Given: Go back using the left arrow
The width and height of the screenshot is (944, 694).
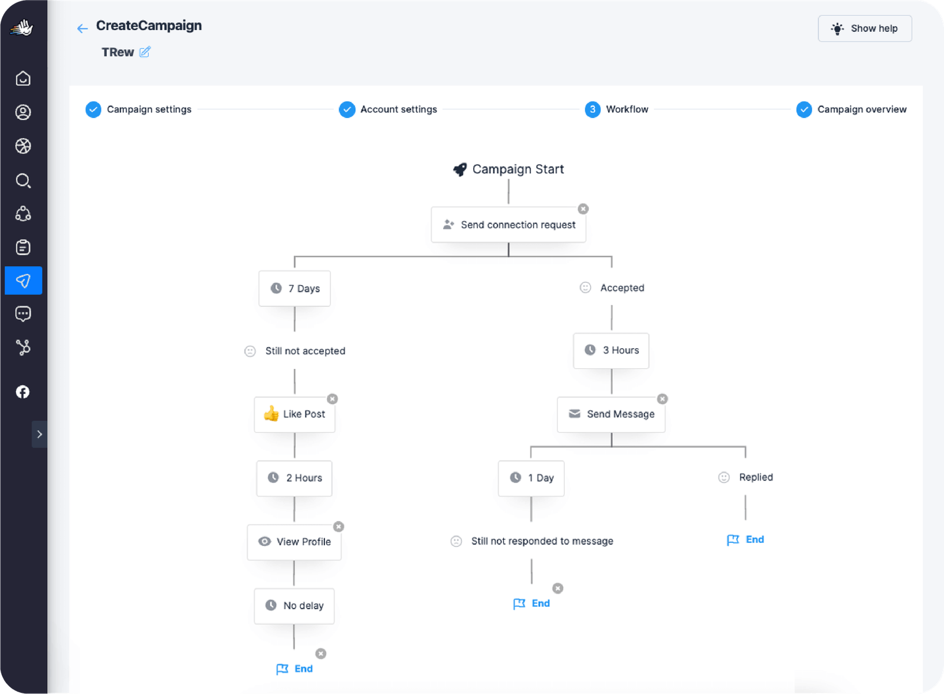Looking at the screenshot, I should point(82,28).
